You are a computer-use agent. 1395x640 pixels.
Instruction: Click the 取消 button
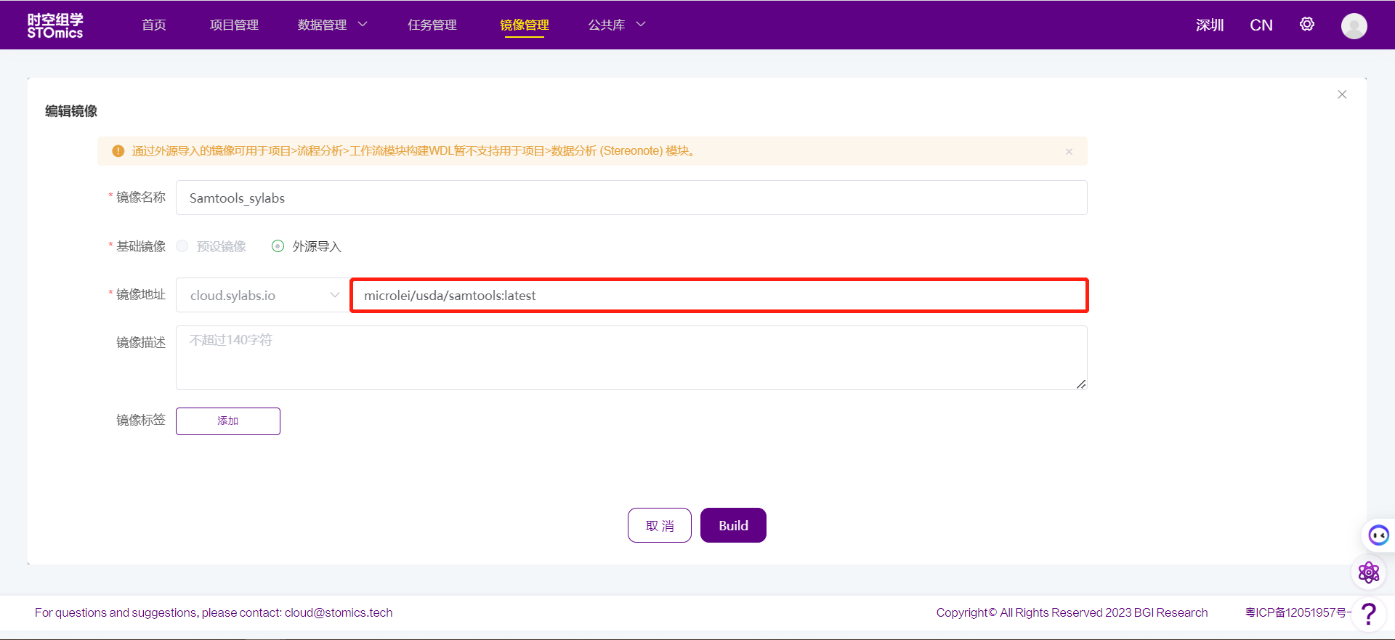[x=659, y=525]
